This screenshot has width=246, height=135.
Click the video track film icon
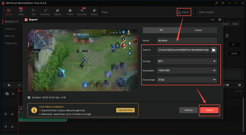[6, 114]
